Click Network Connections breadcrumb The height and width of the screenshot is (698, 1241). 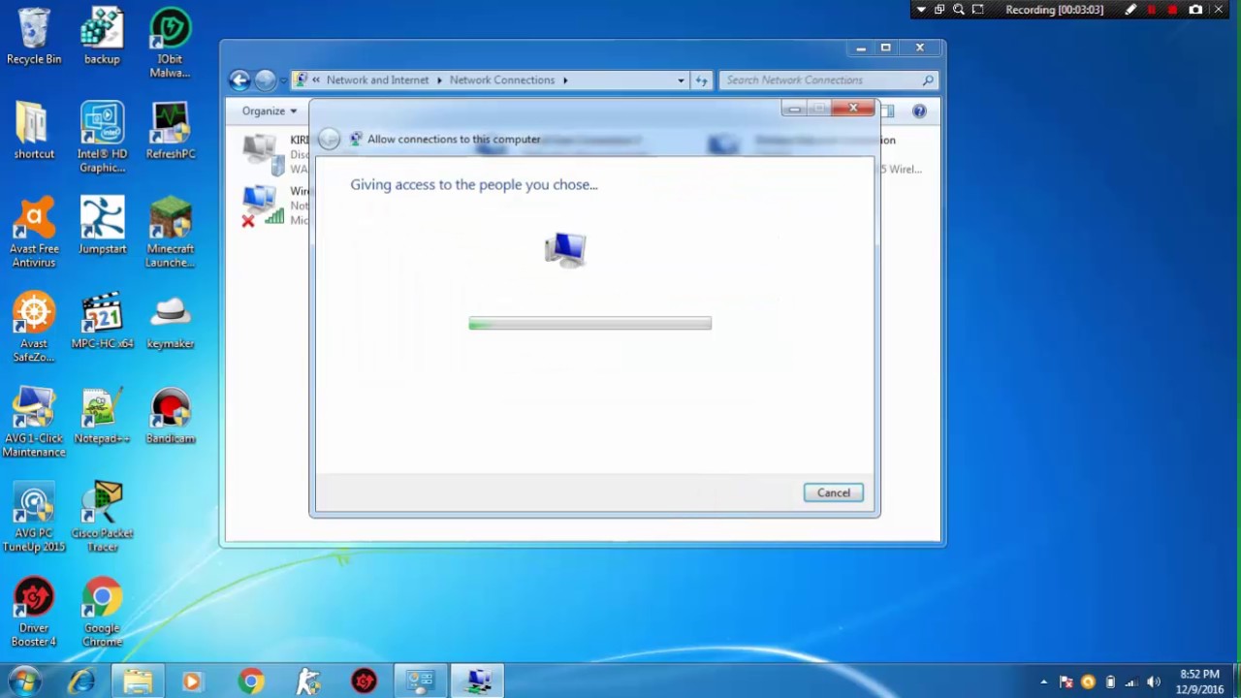[502, 80]
